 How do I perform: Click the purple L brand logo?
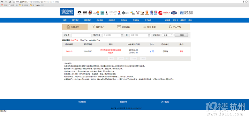(107, 13)
